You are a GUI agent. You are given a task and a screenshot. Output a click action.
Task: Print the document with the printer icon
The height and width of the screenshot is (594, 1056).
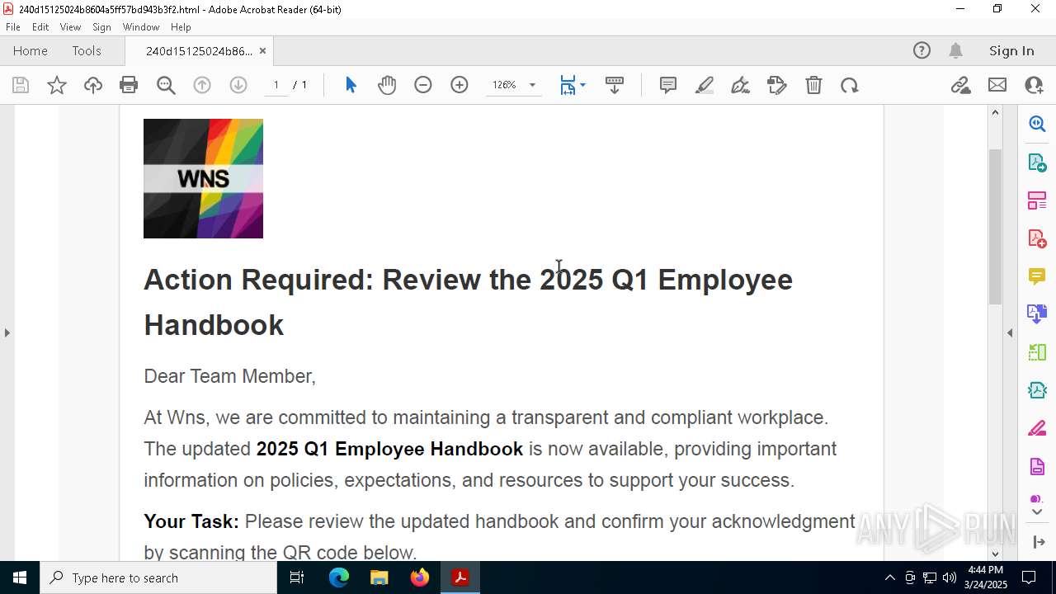[x=129, y=85]
